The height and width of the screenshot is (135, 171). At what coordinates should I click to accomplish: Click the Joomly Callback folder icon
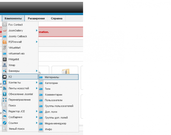(x=5, y=36)
